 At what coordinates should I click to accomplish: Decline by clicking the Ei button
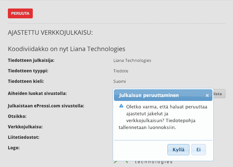[199, 150]
